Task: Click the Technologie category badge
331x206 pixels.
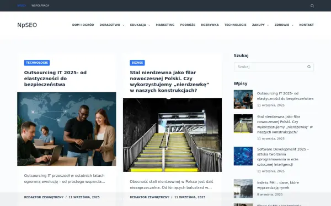Action: [x=37, y=63]
